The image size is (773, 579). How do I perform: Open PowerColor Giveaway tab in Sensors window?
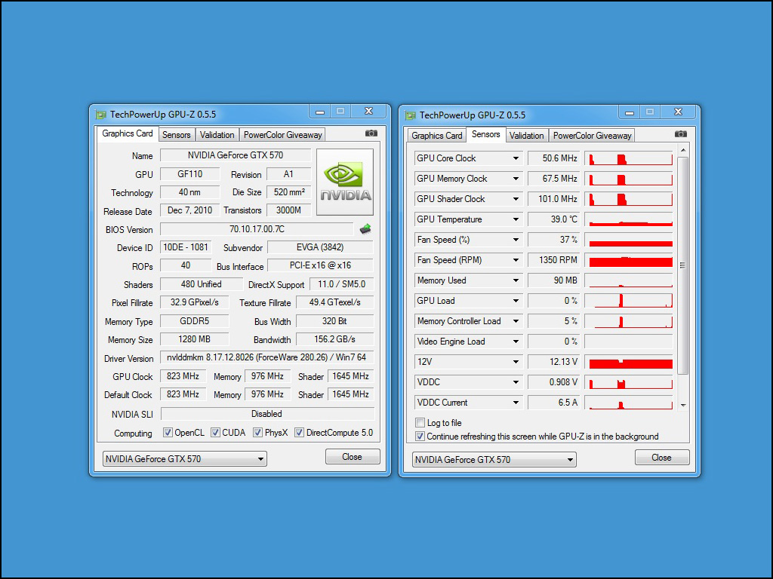click(x=592, y=136)
